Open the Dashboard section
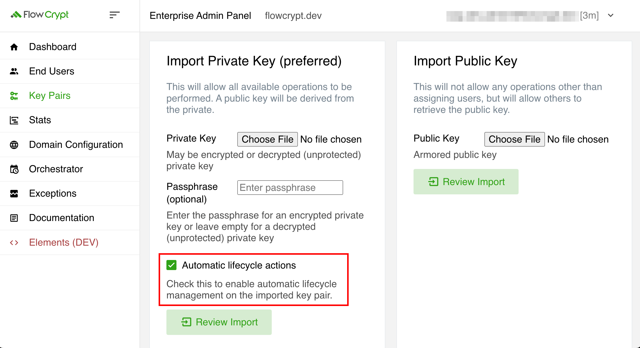Viewport: 640px width, 348px height. [53, 47]
